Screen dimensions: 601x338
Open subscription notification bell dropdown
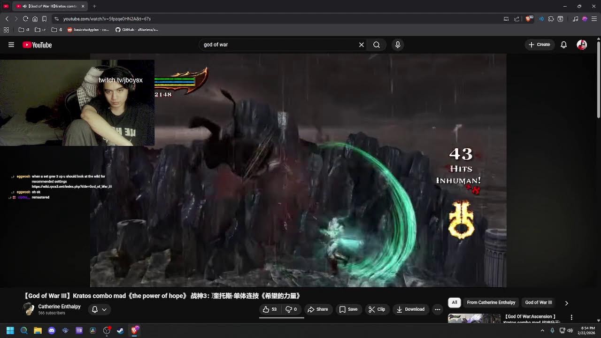99,309
